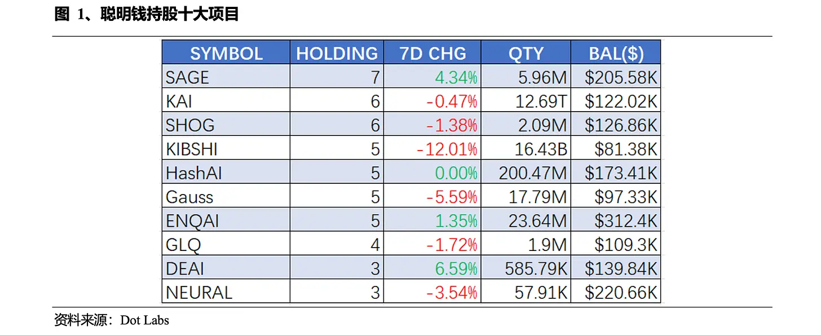
Task: Click the QTY column header
Action: [526, 53]
